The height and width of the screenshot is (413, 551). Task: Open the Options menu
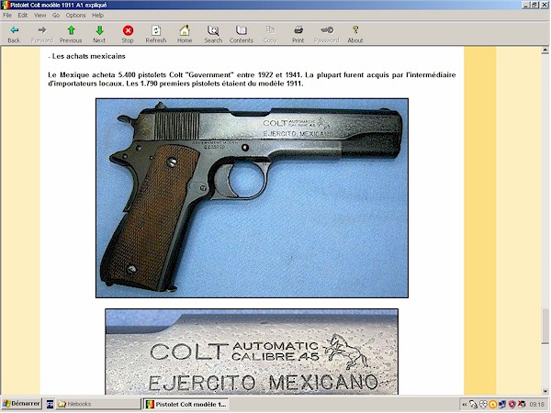coord(75,15)
